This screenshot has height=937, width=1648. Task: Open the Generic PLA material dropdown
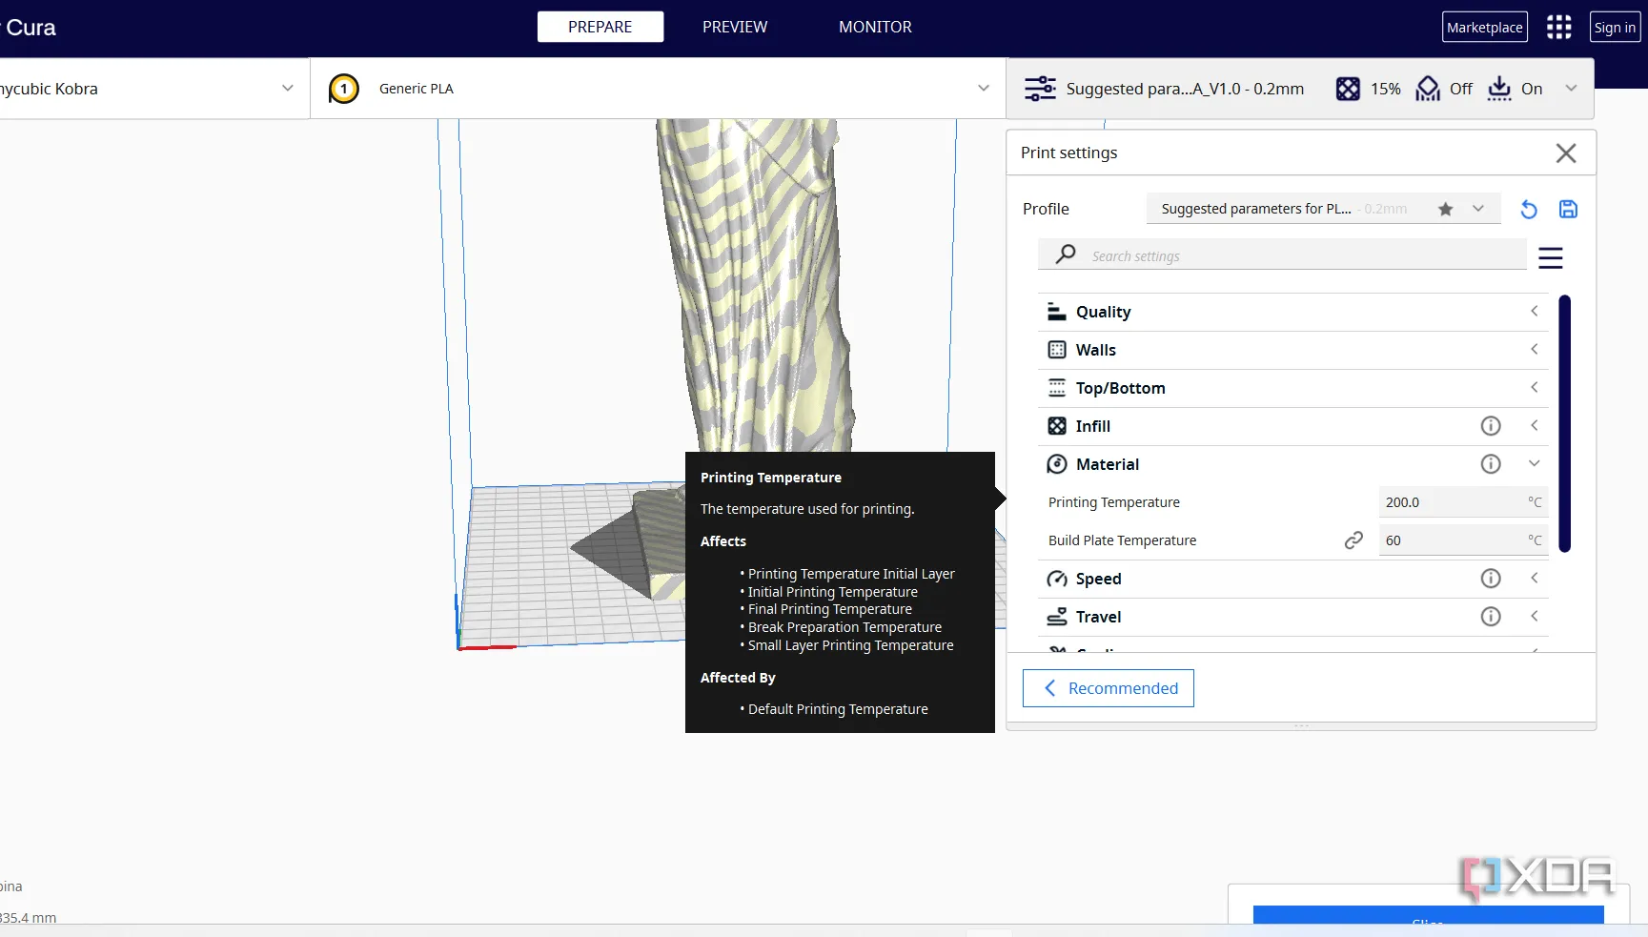pos(984,88)
